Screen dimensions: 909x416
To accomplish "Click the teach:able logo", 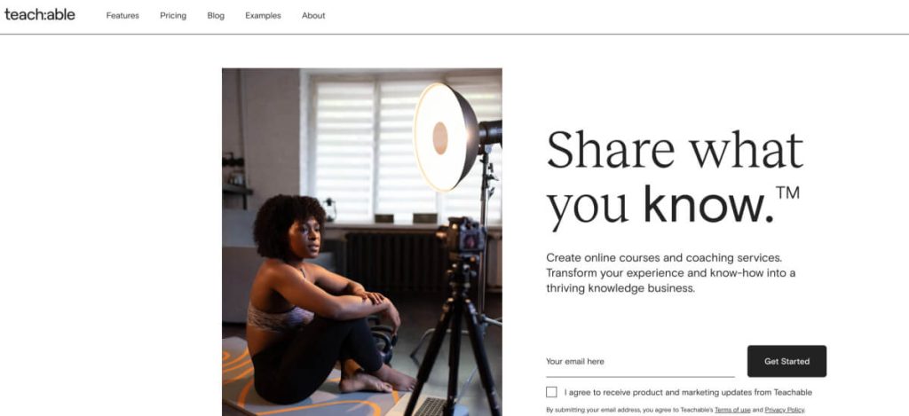I will point(39,15).
